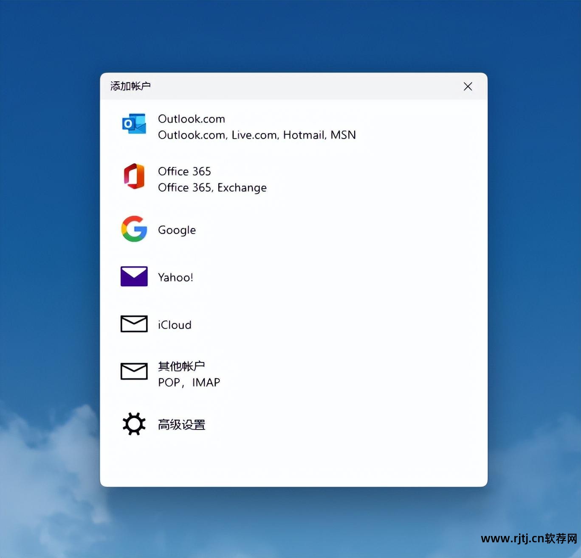Choose the Outlook.com account title

point(192,119)
